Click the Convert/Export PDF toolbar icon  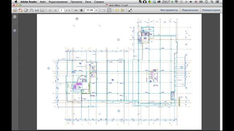[x=20, y=10]
